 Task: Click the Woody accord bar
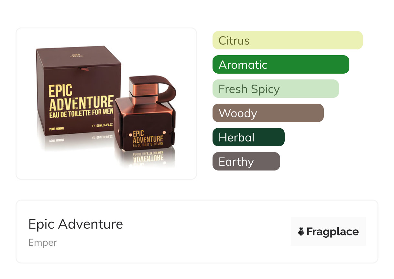pyautogui.click(x=268, y=113)
